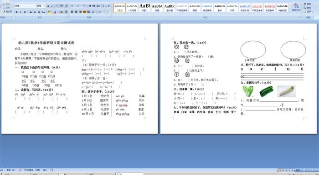The height and width of the screenshot is (175, 319).
Task: Click the Format Painter brush
Action: point(7,11)
